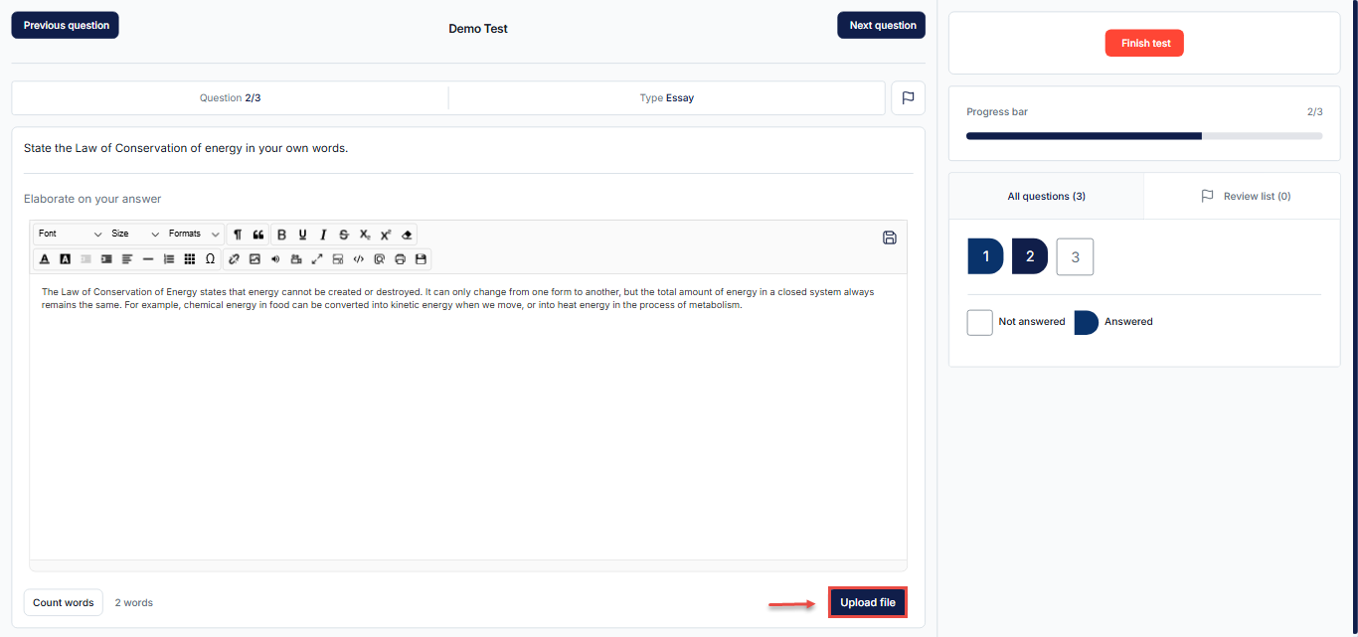Image resolution: width=1358 pixels, height=637 pixels.
Task: Open text background color picker
Action: click(65, 258)
